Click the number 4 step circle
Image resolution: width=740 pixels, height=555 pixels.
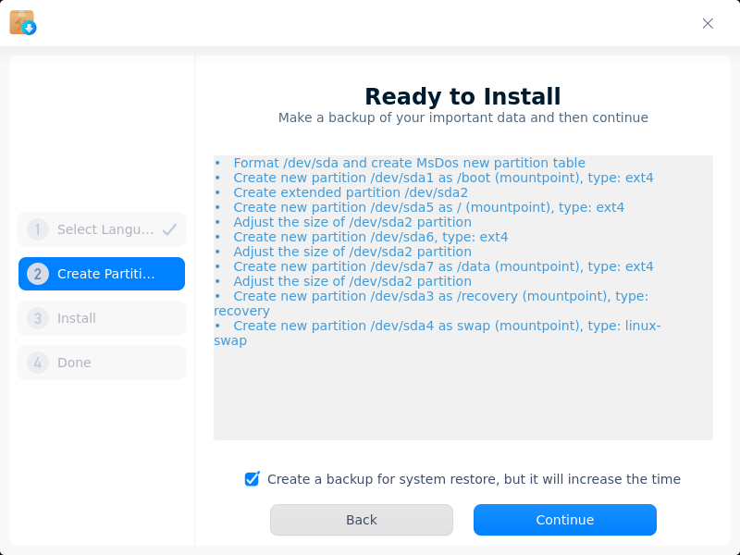pos(38,363)
